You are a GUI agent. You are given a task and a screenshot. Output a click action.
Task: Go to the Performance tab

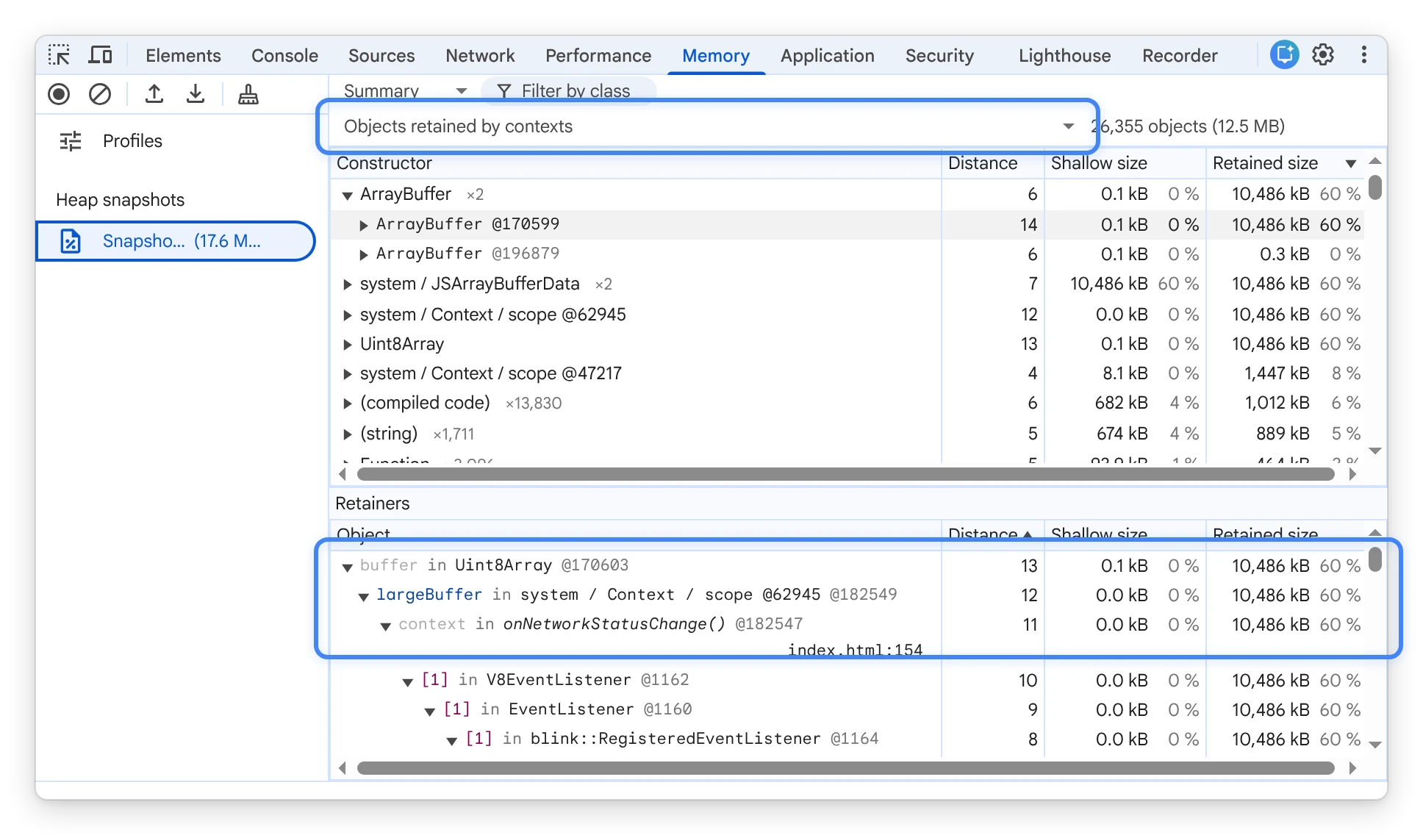tap(598, 56)
